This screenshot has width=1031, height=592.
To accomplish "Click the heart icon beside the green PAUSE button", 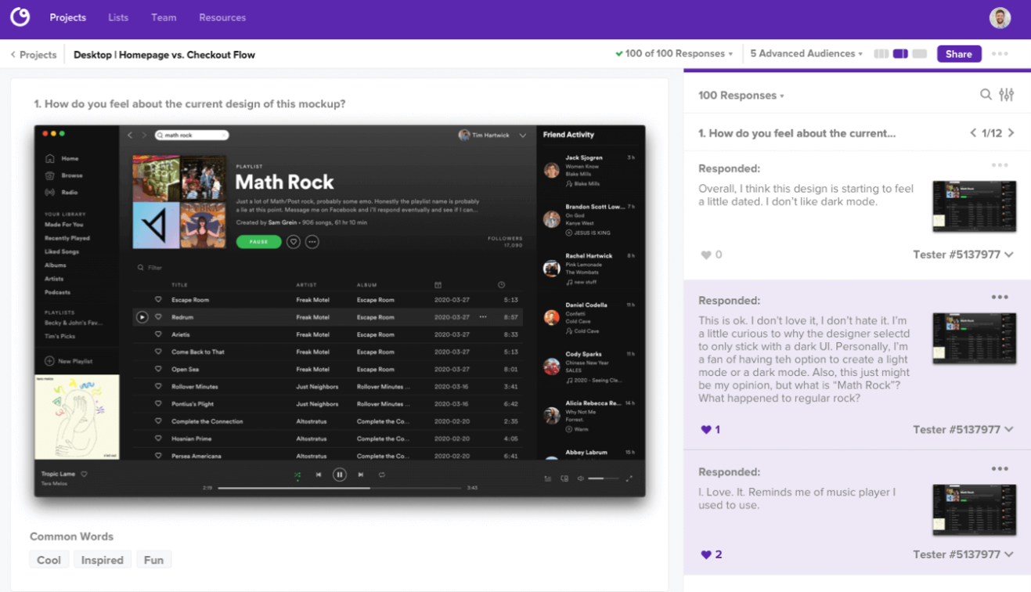I will coord(294,242).
